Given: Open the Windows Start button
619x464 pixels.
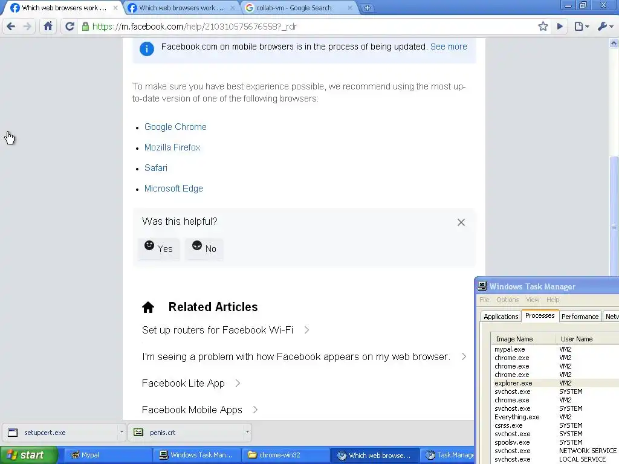Looking at the screenshot, I should point(29,456).
